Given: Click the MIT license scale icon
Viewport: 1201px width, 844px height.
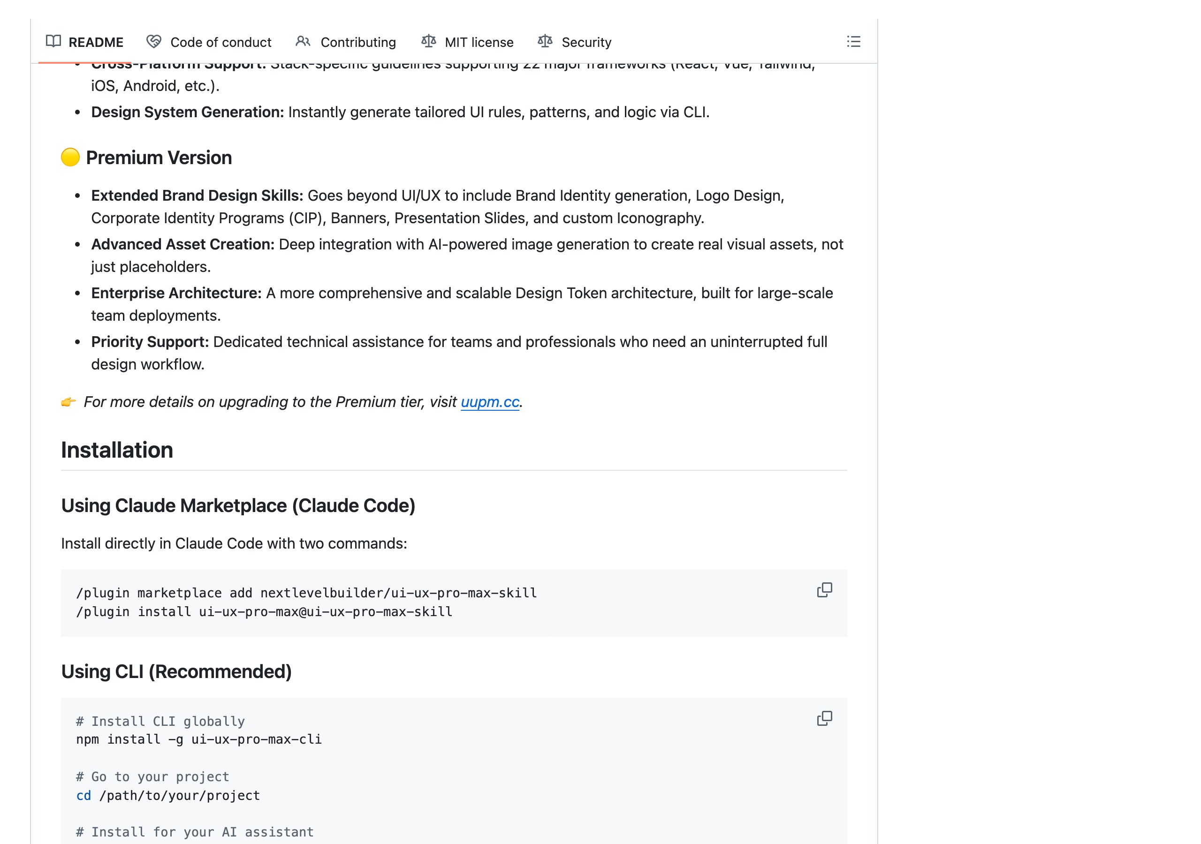Looking at the screenshot, I should click(x=428, y=41).
